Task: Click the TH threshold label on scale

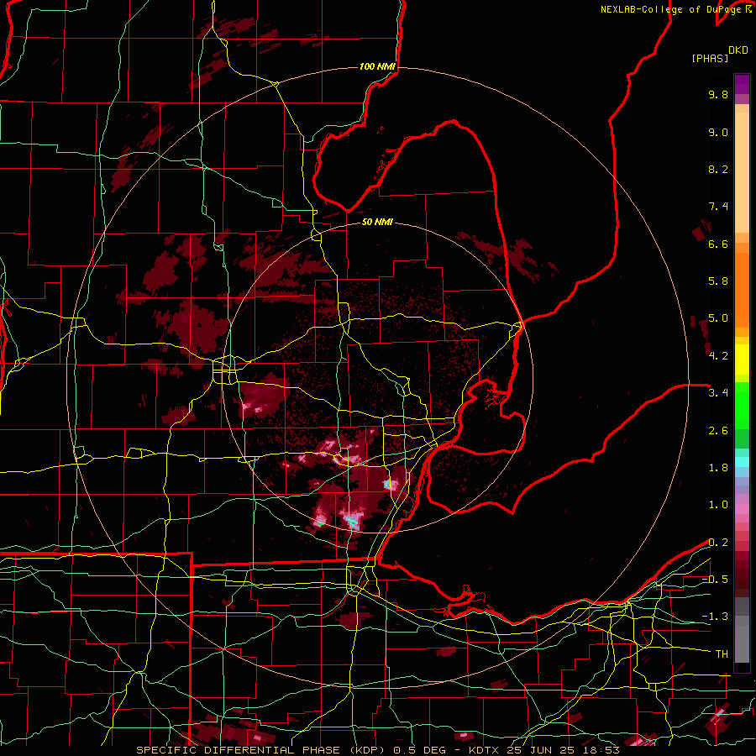Action: (722, 654)
